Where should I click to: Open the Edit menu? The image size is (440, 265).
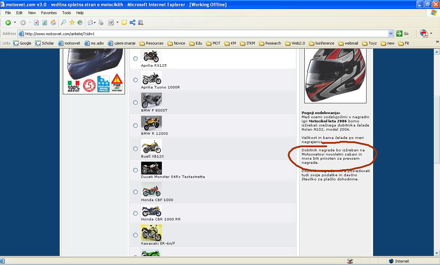[19, 13]
